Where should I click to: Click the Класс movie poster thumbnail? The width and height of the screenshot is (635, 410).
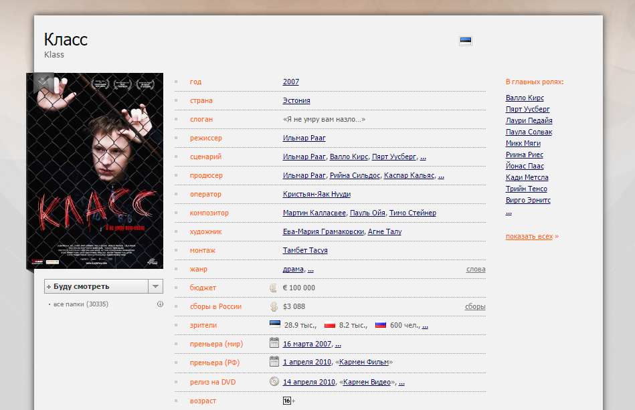tap(94, 171)
